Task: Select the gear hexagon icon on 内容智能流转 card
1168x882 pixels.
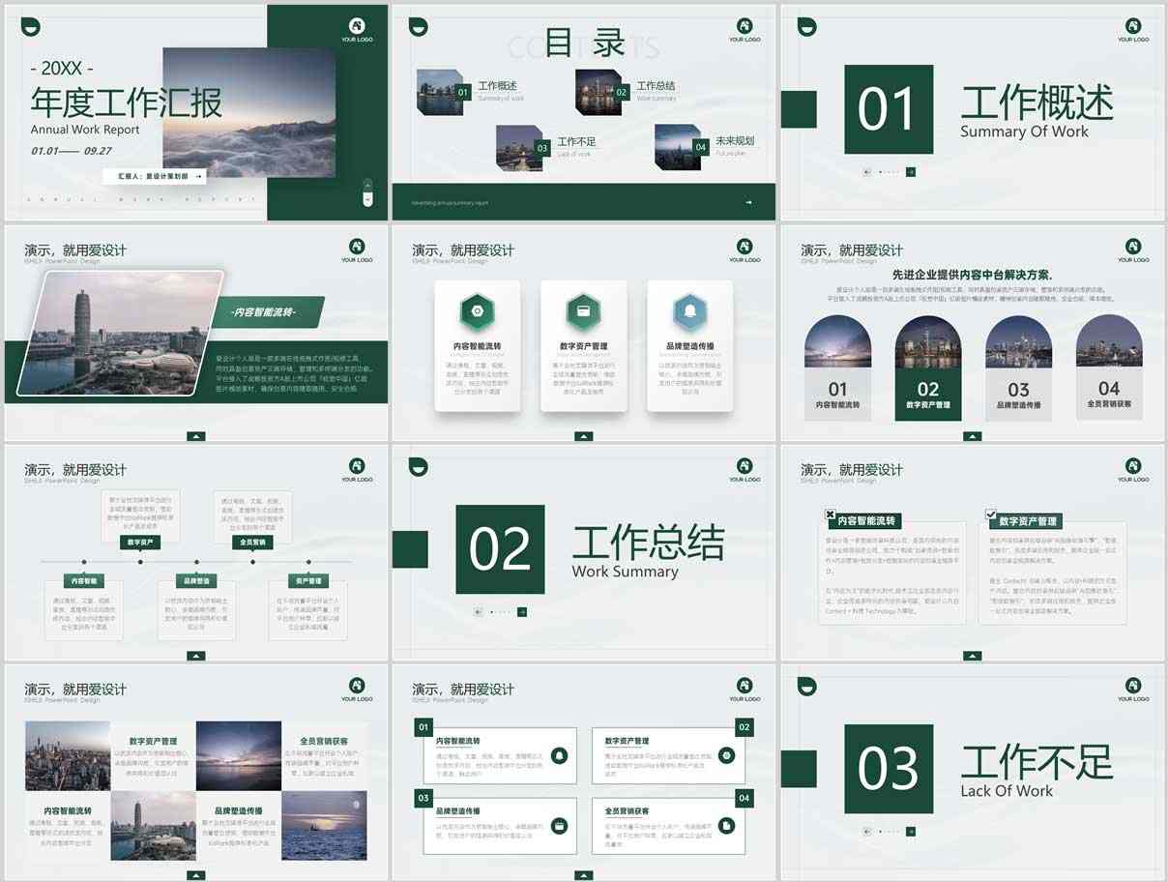Action: 478,311
